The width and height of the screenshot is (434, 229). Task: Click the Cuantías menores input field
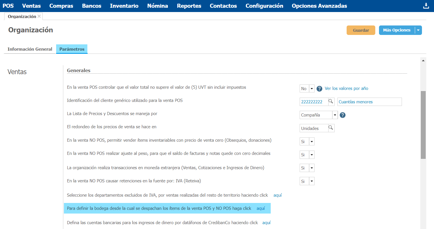(x=369, y=102)
